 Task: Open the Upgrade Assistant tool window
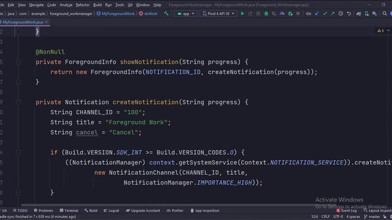(x=143, y=210)
